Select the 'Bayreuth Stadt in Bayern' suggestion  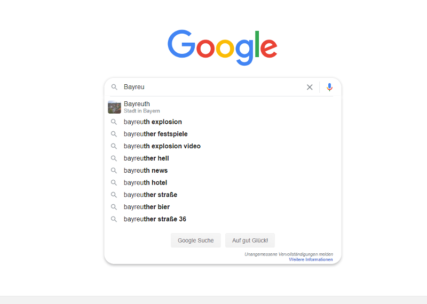(142, 107)
